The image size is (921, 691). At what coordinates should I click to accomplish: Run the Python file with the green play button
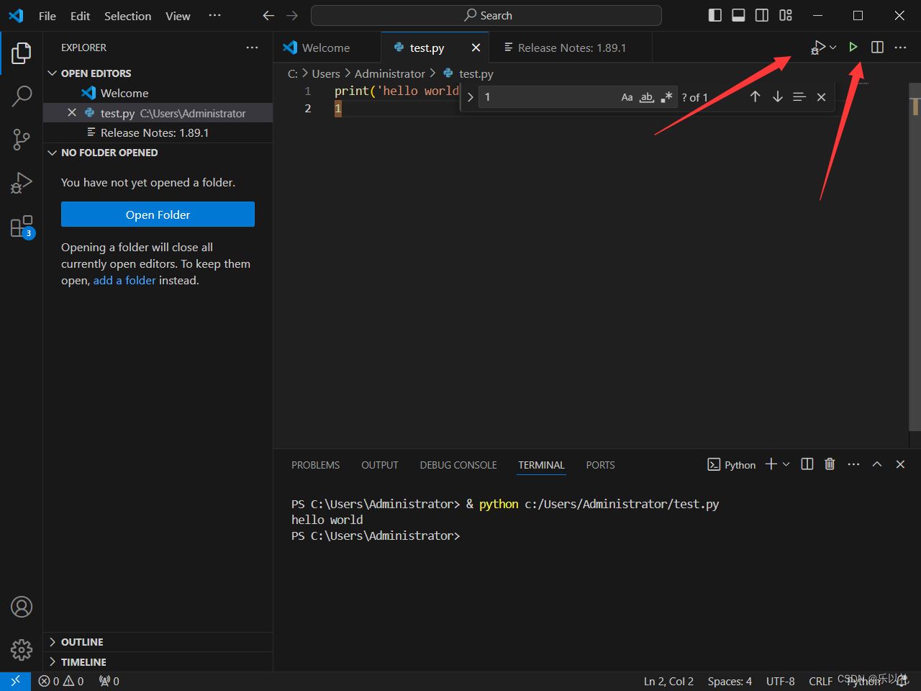point(853,47)
